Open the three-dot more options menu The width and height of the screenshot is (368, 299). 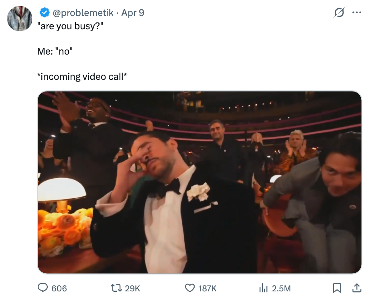(356, 13)
